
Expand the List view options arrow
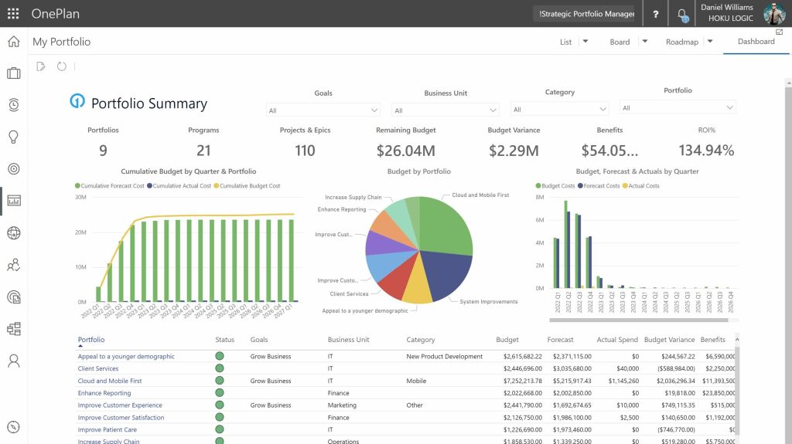coord(585,42)
